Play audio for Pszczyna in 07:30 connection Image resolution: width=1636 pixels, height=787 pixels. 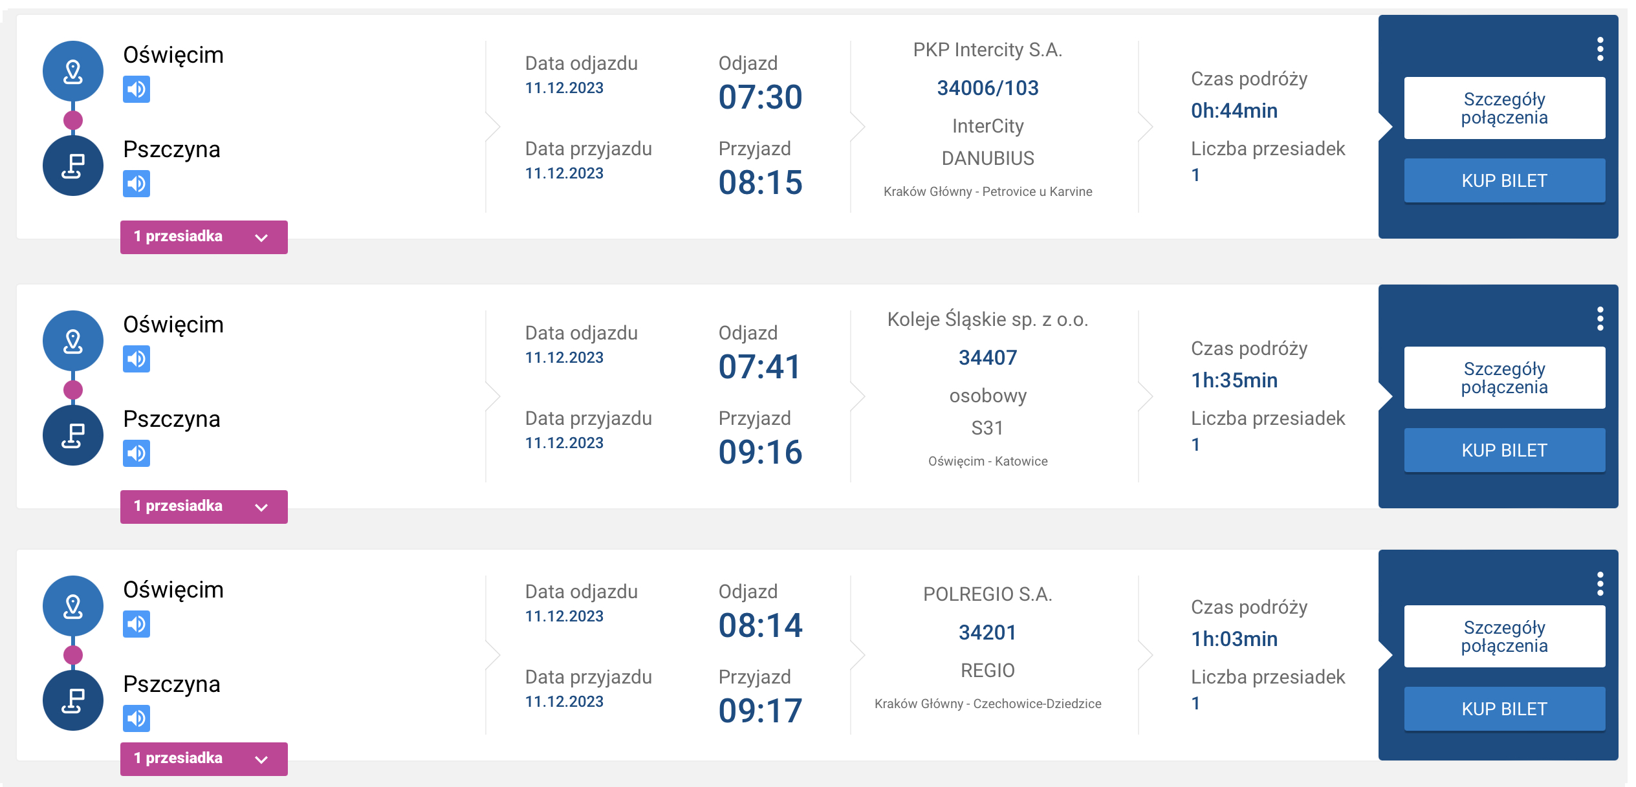click(136, 184)
